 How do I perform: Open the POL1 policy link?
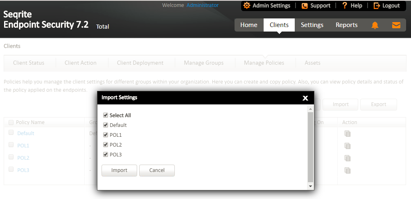pyautogui.click(x=23, y=145)
